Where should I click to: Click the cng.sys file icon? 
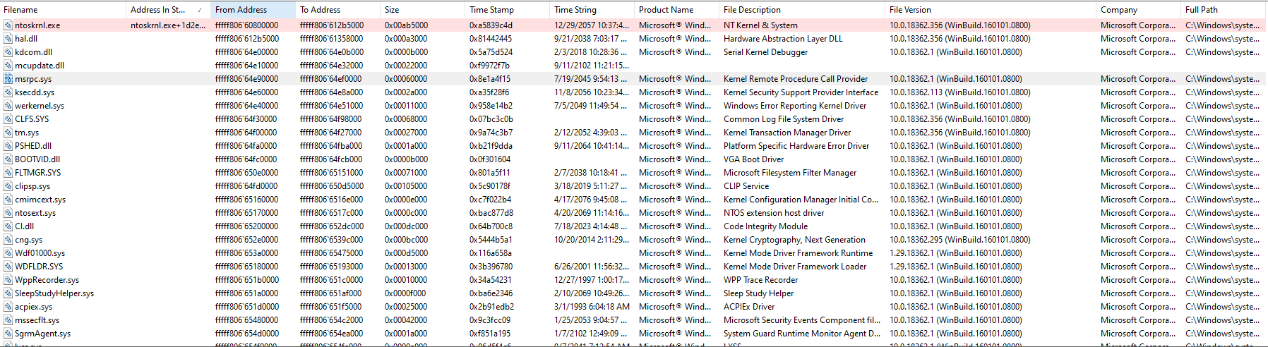point(8,240)
